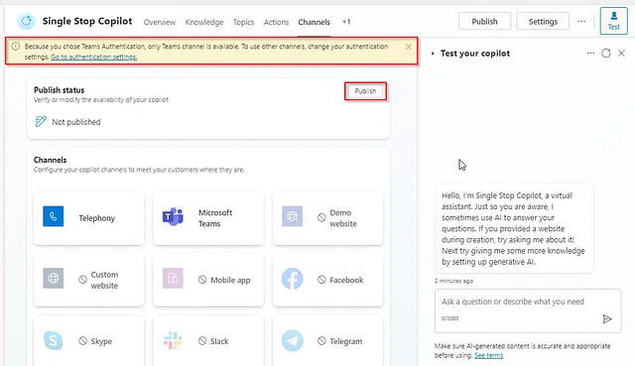Open the Slack channel icon
Image resolution: width=635 pixels, height=366 pixels.
click(x=173, y=340)
